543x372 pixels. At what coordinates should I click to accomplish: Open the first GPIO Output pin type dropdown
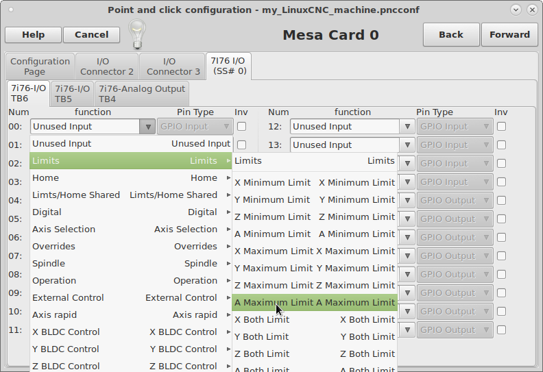point(455,200)
